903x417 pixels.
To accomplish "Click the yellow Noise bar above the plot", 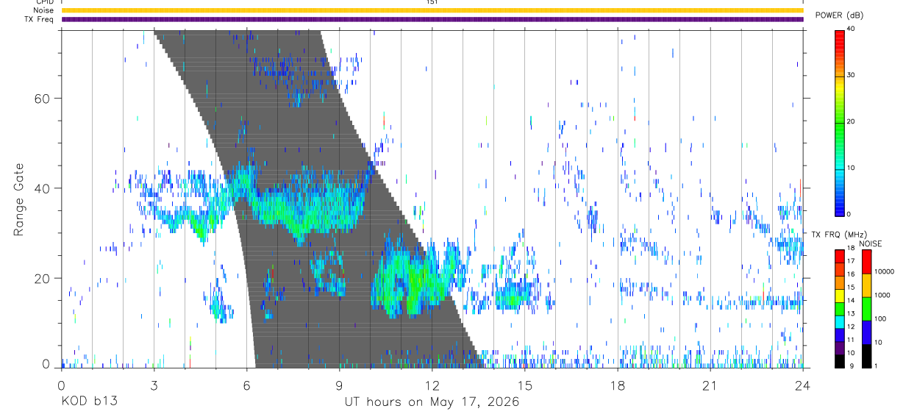I will (x=432, y=10).
